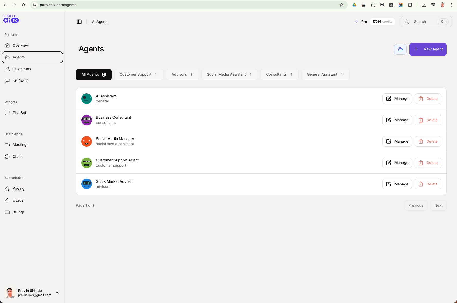The height and width of the screenshot is (303, 457).
Task: Click the agent store icon beside New Agent
Action: [400, 49]
